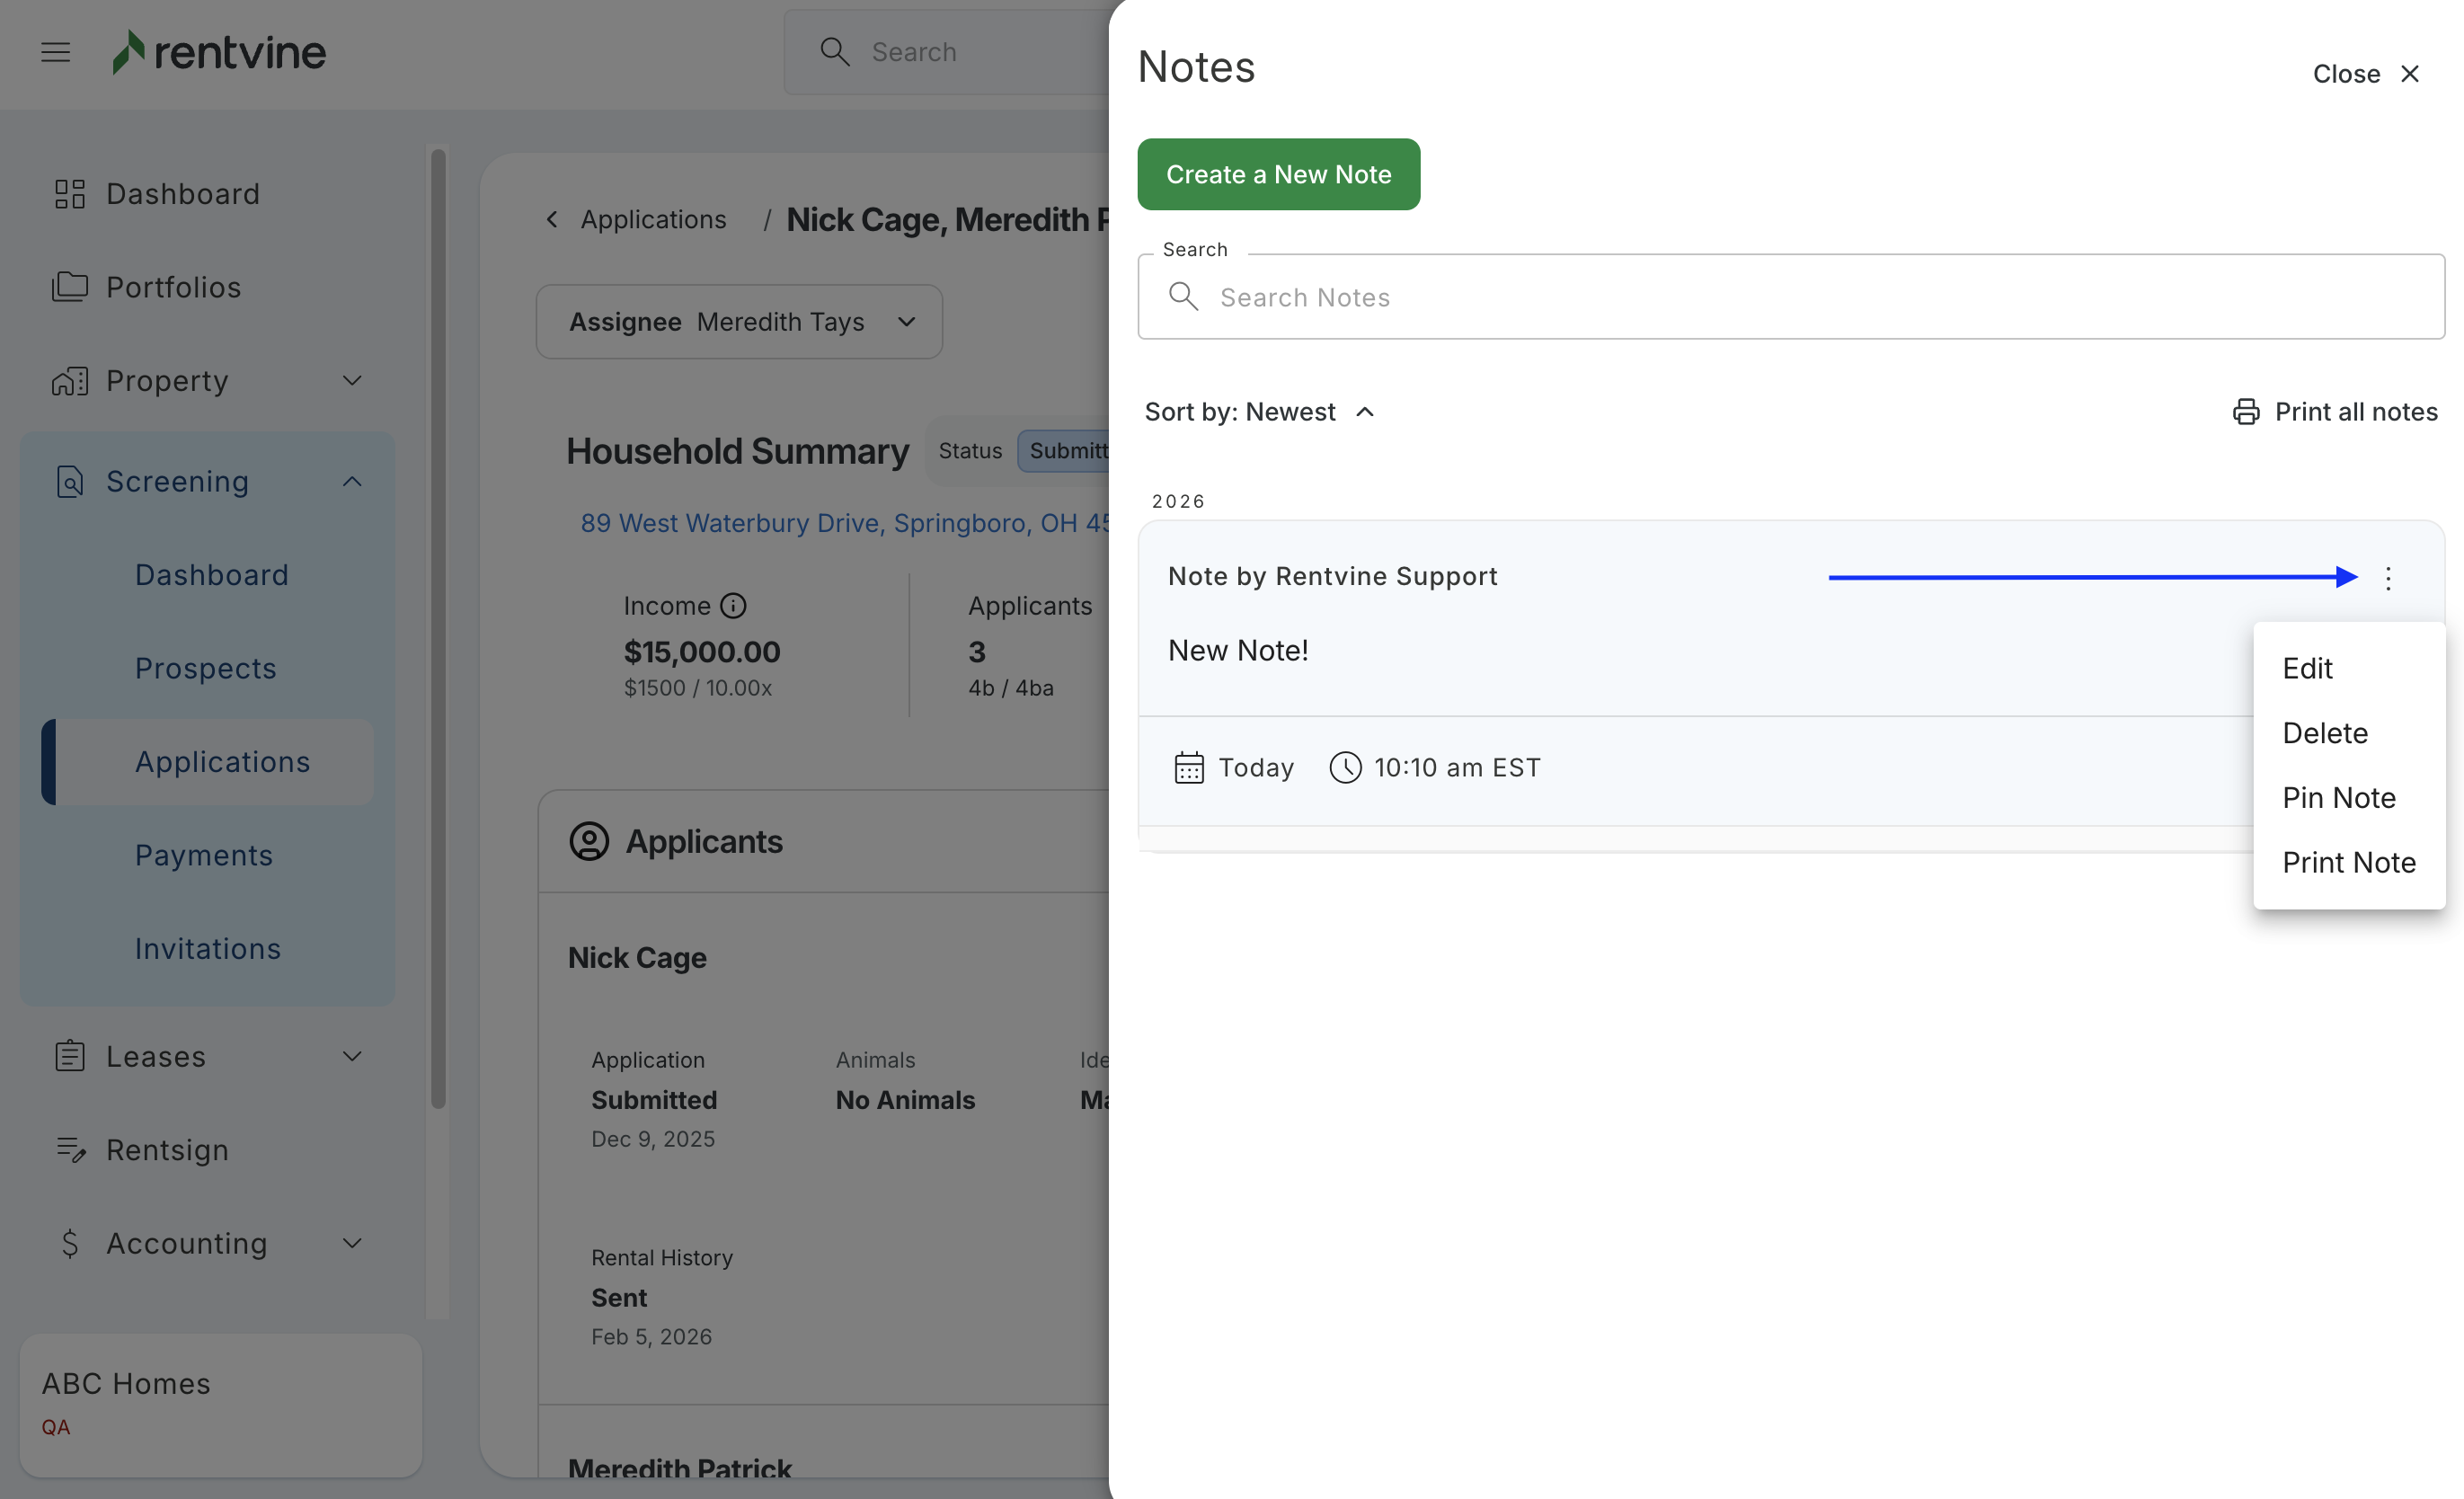Expand the Leases sidebar section

352,1057
